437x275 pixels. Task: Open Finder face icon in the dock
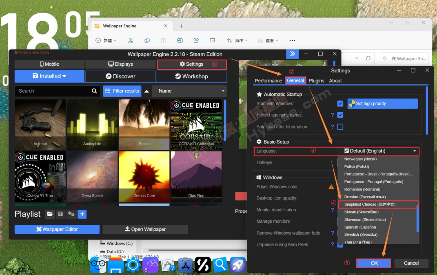pyautogui.click(x=98, y=265)
